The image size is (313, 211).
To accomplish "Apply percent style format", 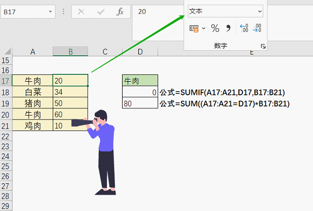I will coord(215,28).
